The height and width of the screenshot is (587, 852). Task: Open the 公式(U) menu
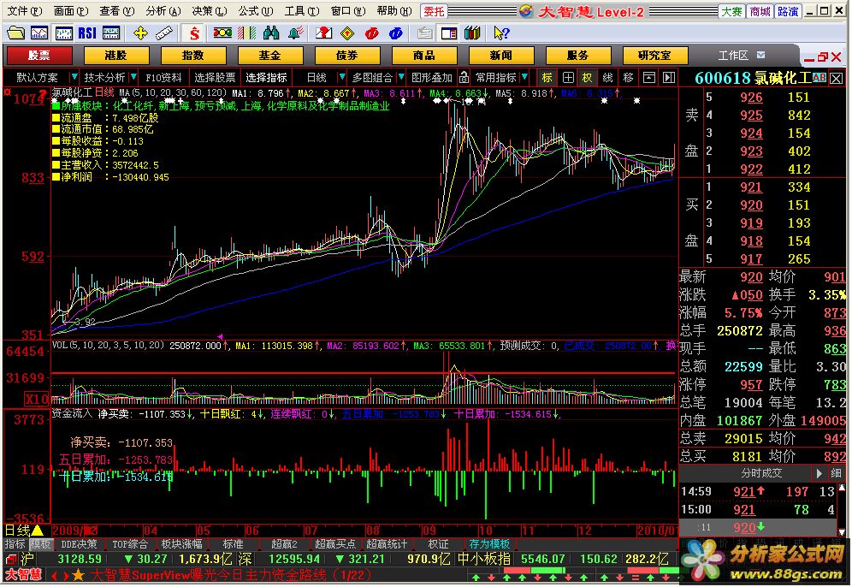tap(256, 11)
